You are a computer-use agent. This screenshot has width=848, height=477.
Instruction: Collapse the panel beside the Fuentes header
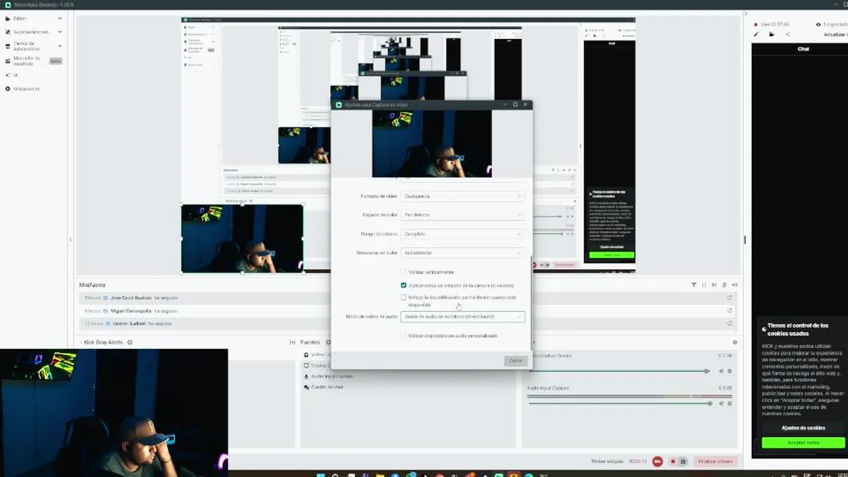[292, 343]
